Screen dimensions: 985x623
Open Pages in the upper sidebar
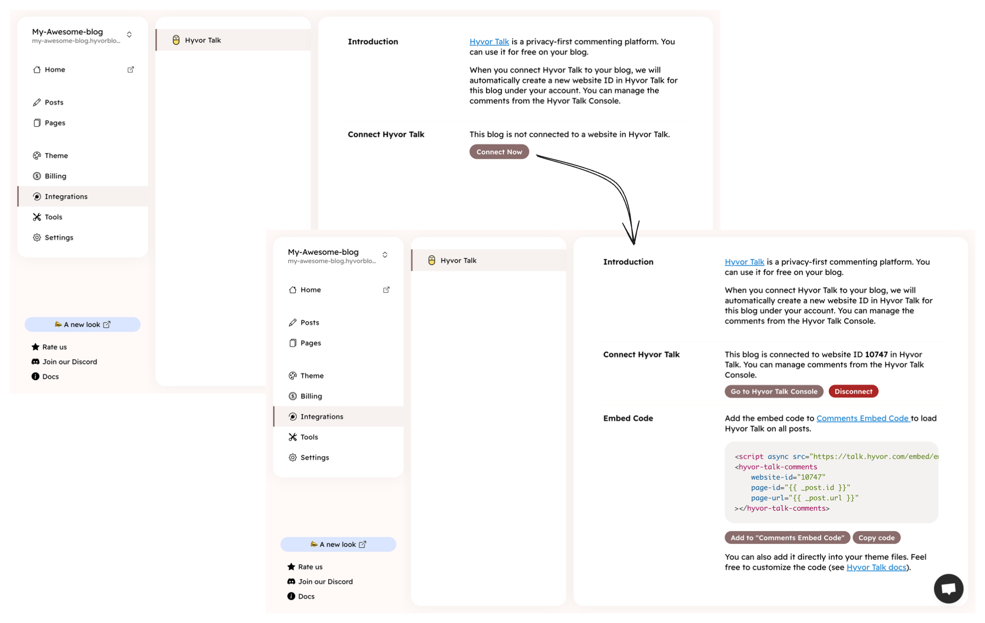pyautogui.click(x=55, y=123)
